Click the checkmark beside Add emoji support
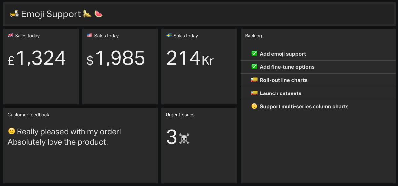 (254, 54)
